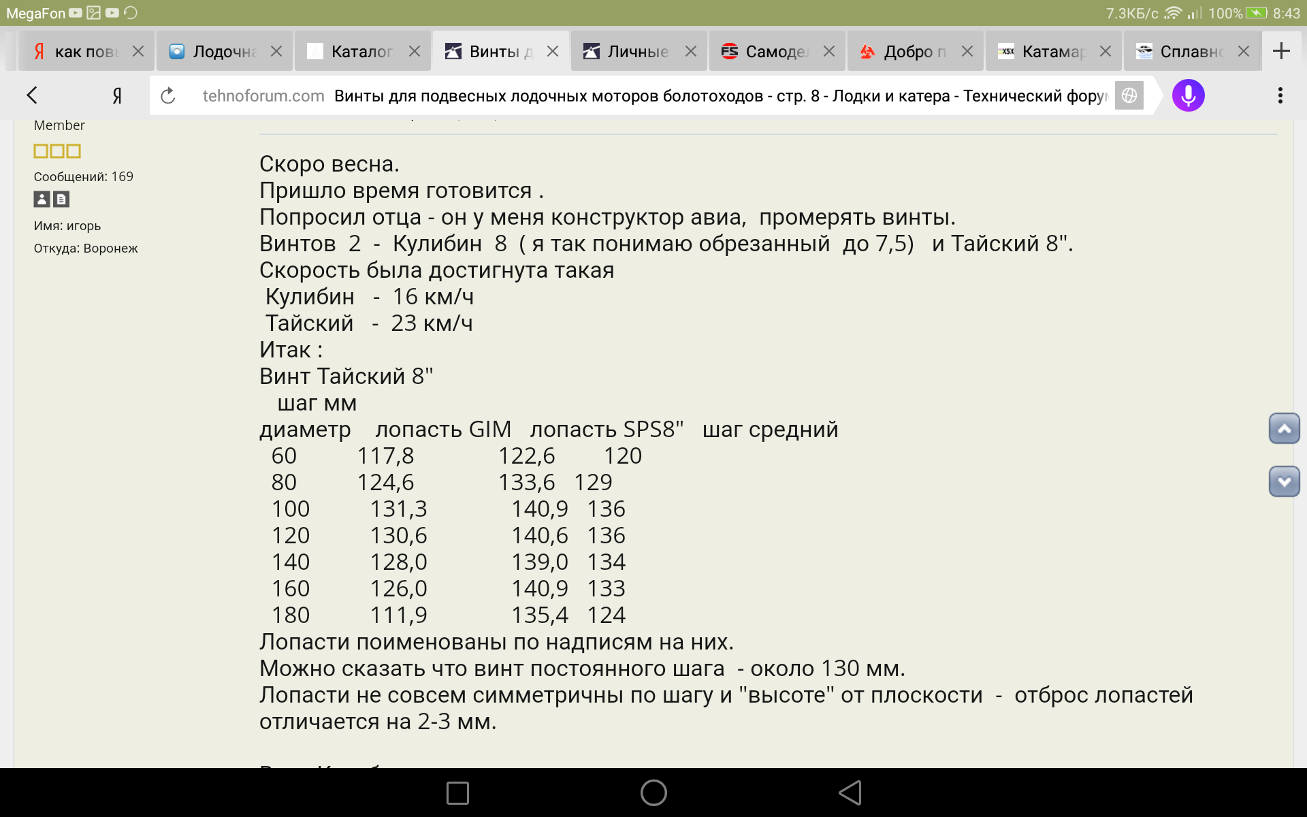Open user posts icon under Сообщений
This screenshot has width=1307, height=817.
pyautogui.click(x=61, y=199)
